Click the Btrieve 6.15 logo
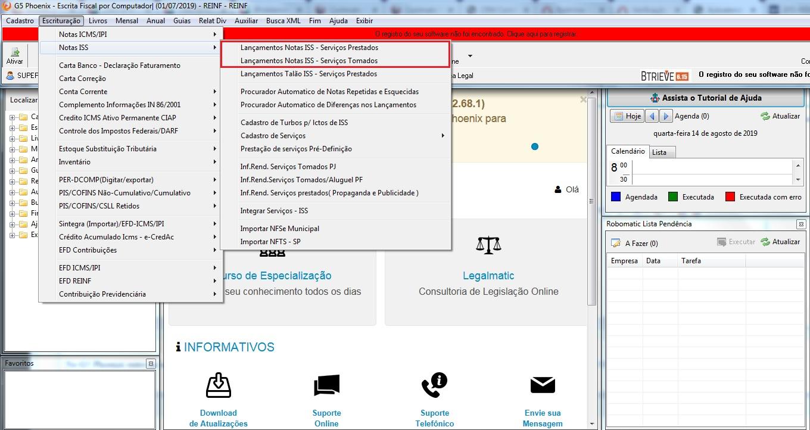This screenshot has width=810, height=430. tap(665, 76)
